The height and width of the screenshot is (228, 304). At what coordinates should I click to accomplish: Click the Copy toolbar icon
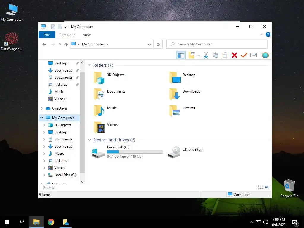(216, 56)
